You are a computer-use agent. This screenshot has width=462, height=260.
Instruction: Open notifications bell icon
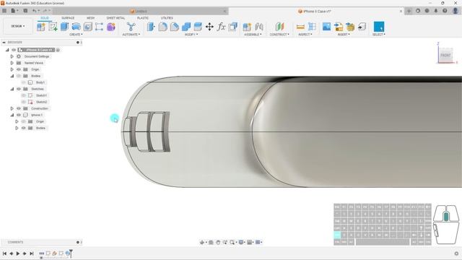pos(436,11)
